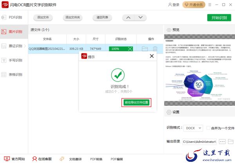Click the preview thumbnail image
This screenshot has width=235, height=163.
tap(199, 70)
